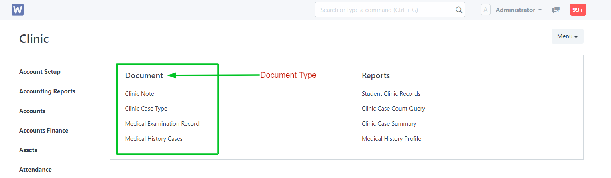Viewport: 611px width, 178px height.
Task: Click the W app logo icon
Action: pos(18,10)
